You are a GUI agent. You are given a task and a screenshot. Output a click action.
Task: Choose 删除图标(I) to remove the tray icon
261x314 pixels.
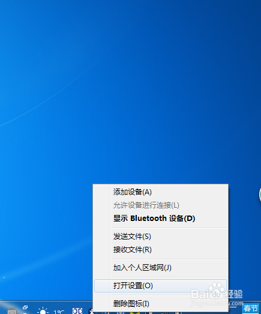point(161,304)
